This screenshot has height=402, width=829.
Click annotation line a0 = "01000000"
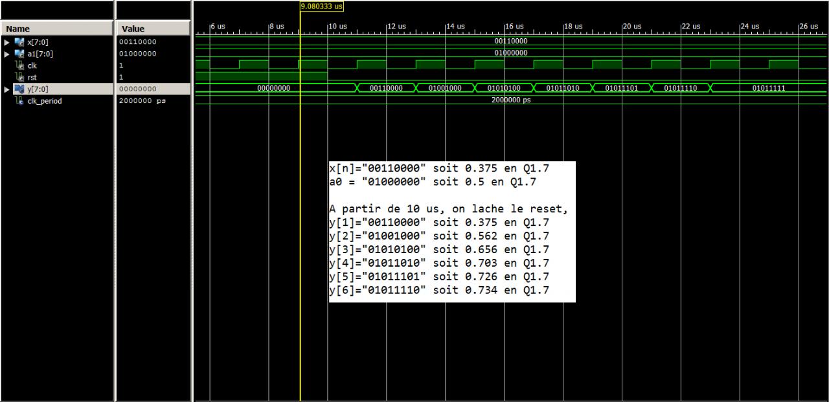click(x=433, y=182)
